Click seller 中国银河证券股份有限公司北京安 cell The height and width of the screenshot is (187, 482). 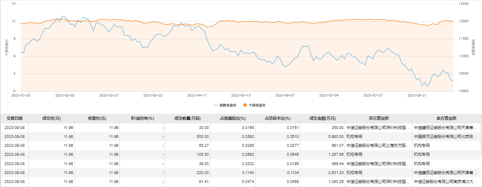tap(446, 137)
